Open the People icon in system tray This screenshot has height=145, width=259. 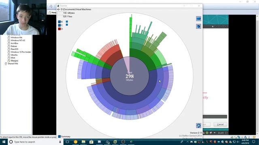click(182, 142)
